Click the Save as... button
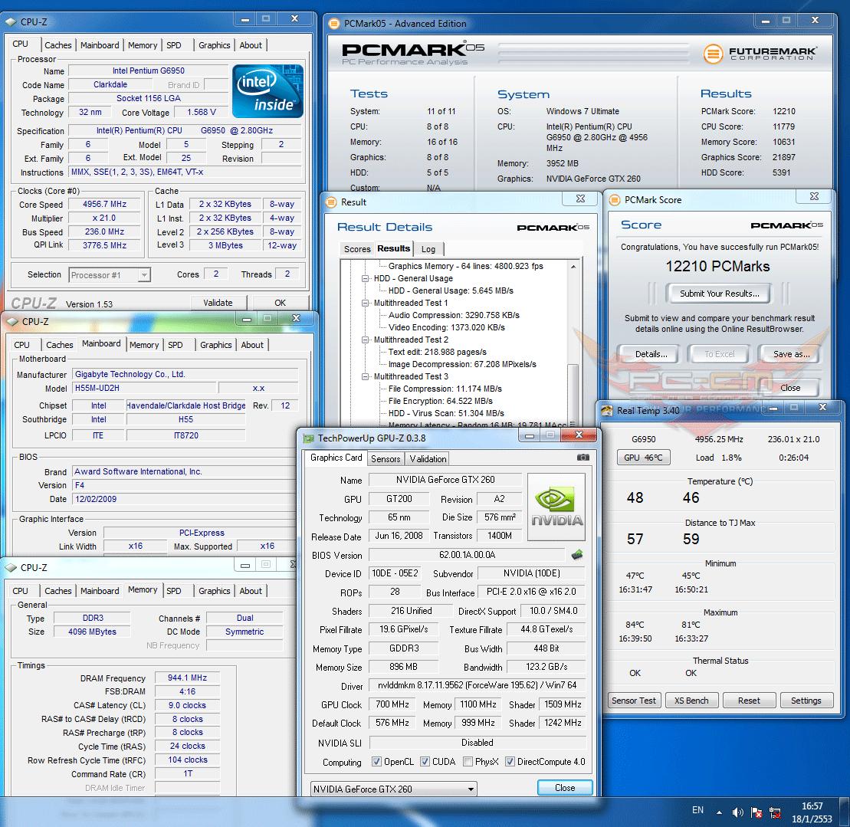The image size is (850, 827). click(792, 354)
